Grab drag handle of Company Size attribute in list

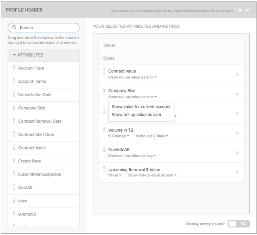[x=14, y=108]
